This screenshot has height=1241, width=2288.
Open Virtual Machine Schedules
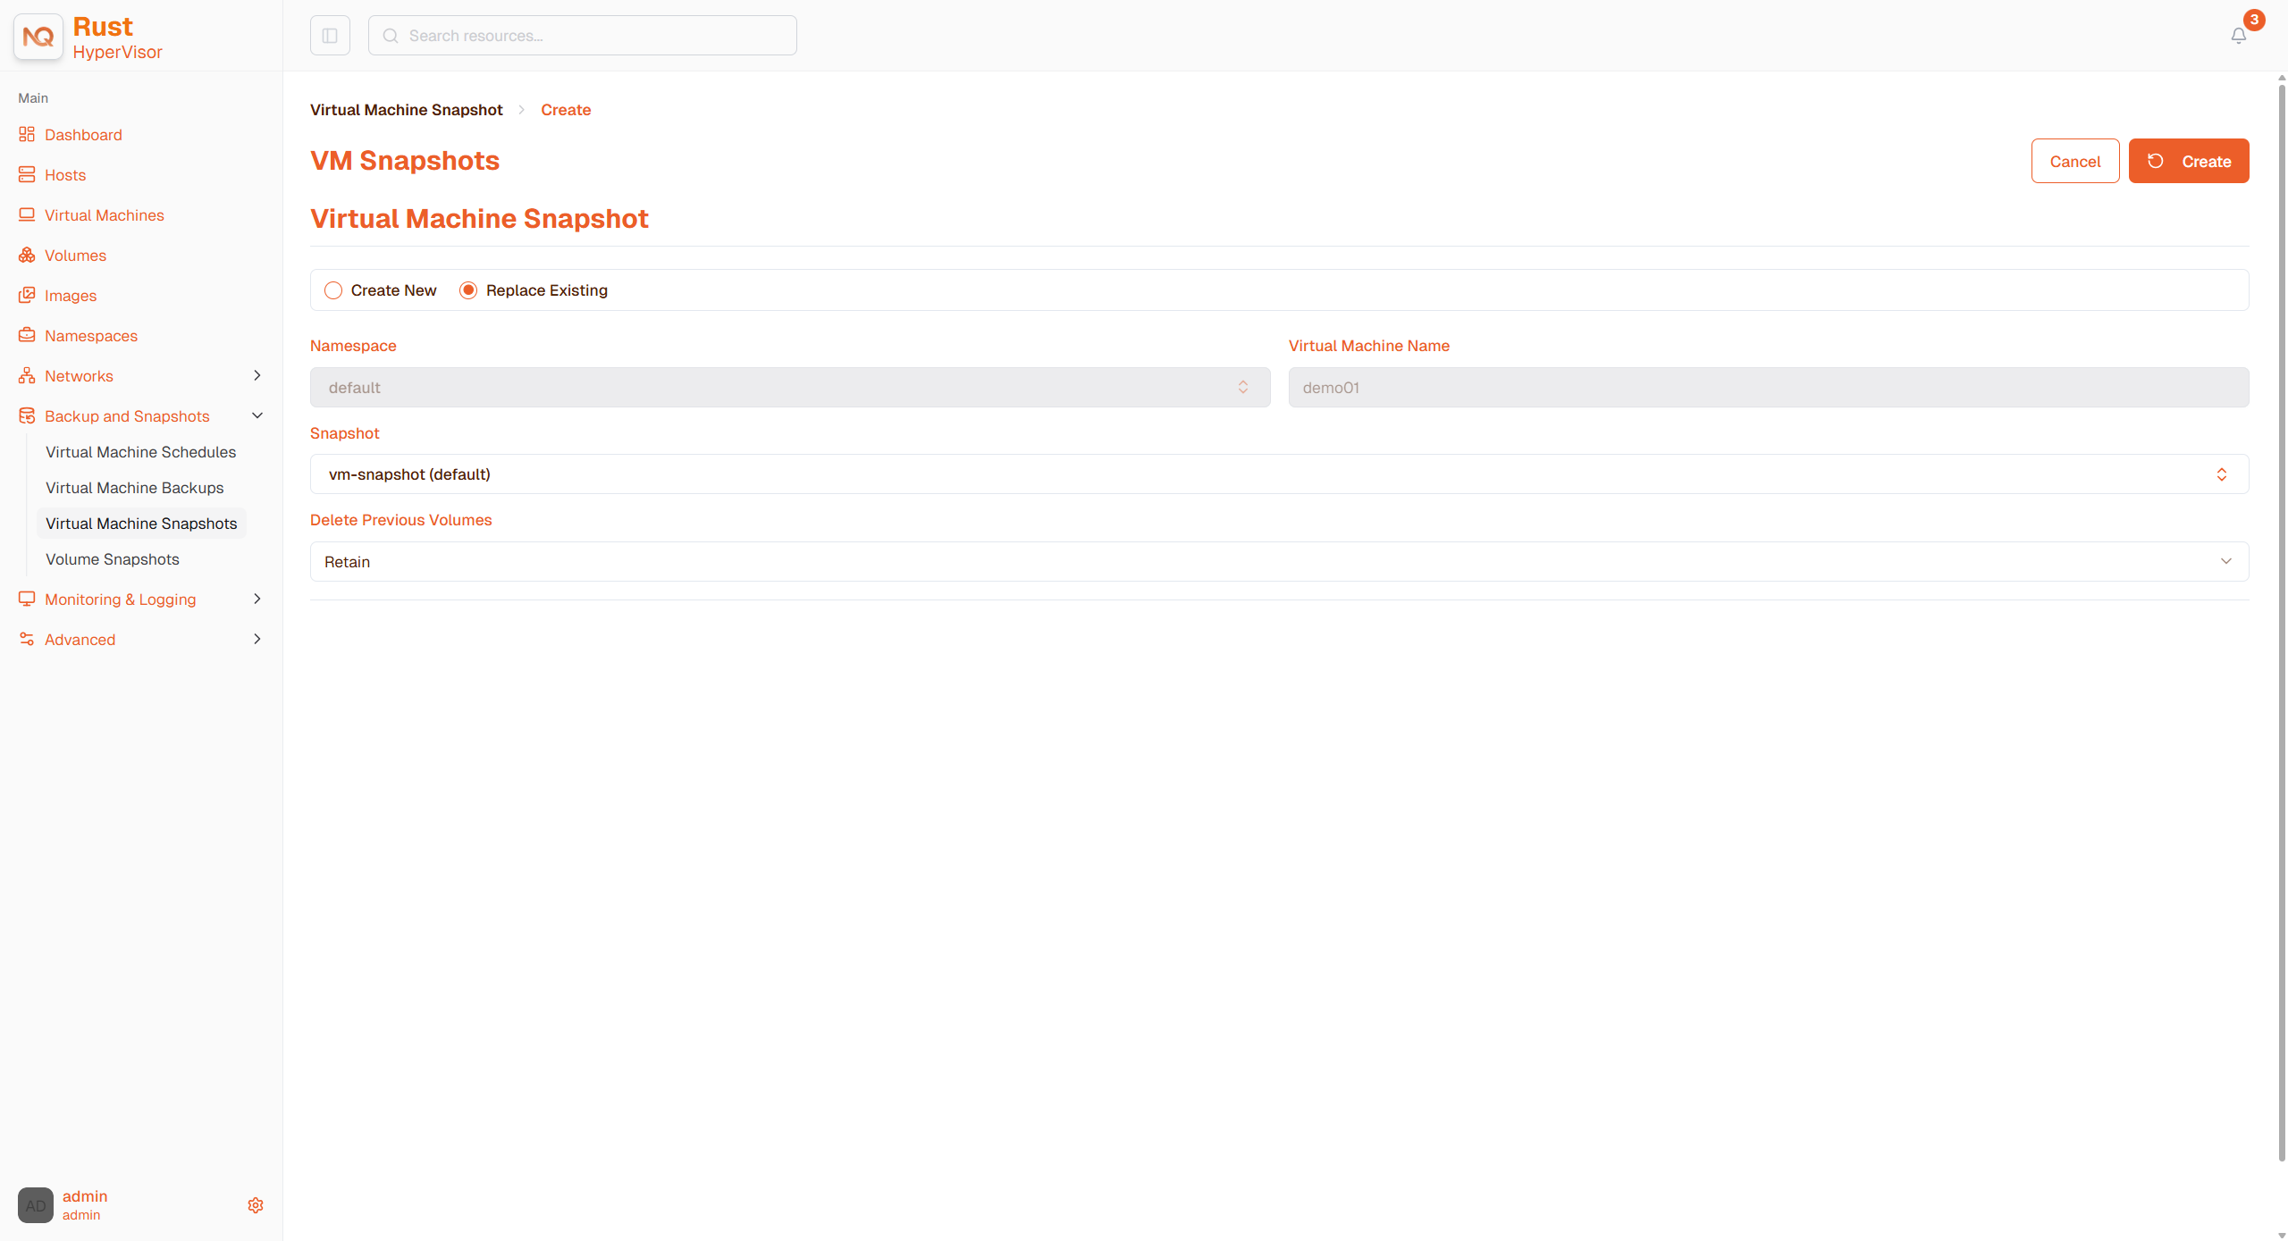pyautogui.click(x=141, y=452)
